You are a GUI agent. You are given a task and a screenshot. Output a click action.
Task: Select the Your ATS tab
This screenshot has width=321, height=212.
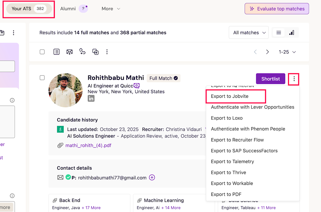coord(29,9)
